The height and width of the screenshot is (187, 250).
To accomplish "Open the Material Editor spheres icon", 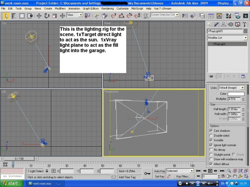I will pos(228,16).
